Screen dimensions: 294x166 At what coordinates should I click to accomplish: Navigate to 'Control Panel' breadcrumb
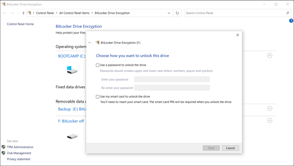(x=45, y=13)
